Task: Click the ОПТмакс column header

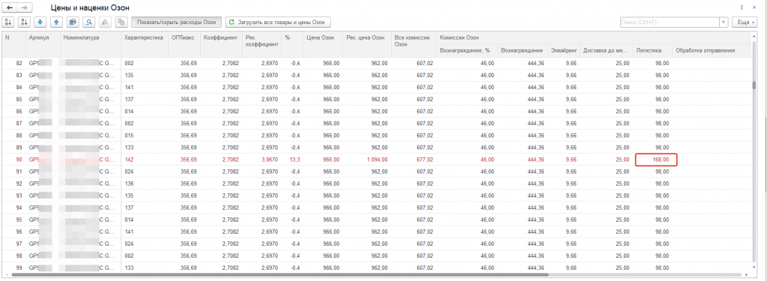Action: (184, 44)
